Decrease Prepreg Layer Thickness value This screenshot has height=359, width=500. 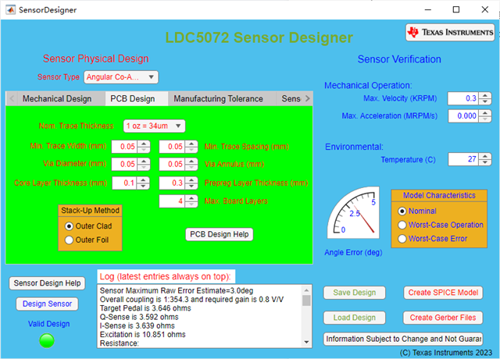tap(191, 187)
